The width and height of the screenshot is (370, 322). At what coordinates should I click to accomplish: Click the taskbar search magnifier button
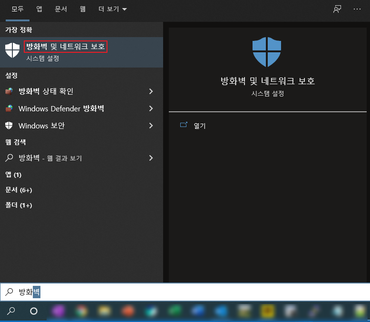click(11, 311)
